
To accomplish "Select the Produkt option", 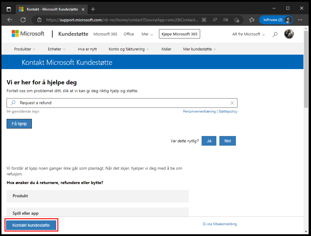I will tap(98, 196).
